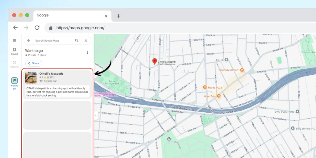Click Private · 1 place text
Viewport: 316px width, 158px height.
[x=36, y=55]
